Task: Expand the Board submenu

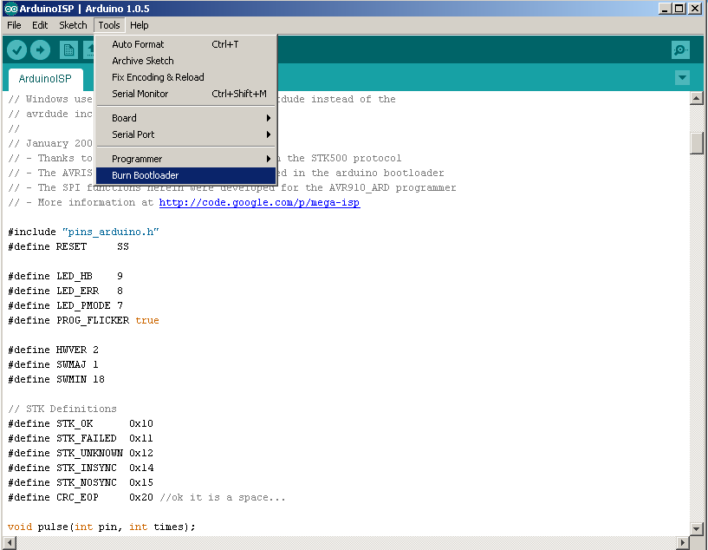Action: (x=185, y=118)
